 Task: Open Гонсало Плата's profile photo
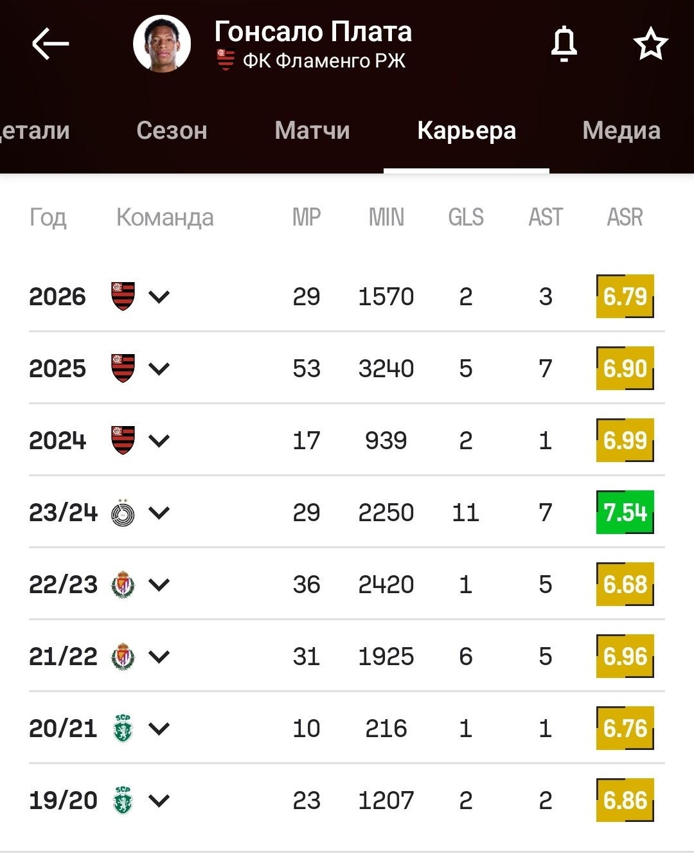(x=162, y=44)
